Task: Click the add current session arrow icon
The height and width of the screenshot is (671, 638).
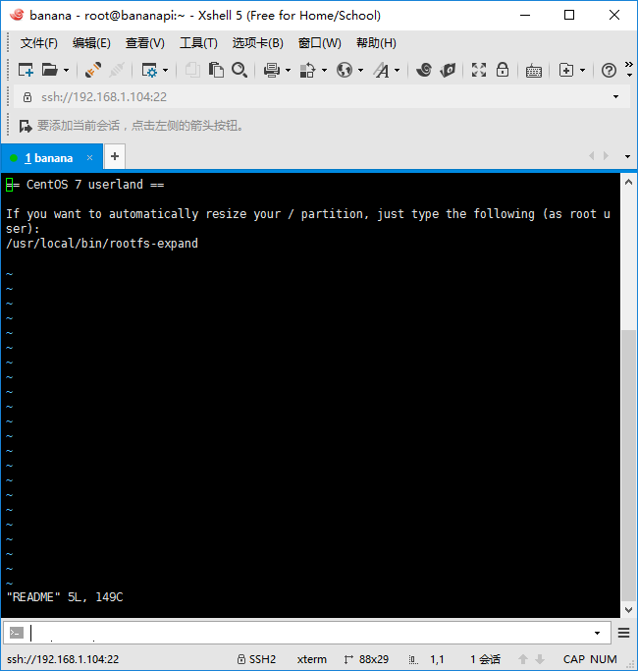Action: click(26, 126)
